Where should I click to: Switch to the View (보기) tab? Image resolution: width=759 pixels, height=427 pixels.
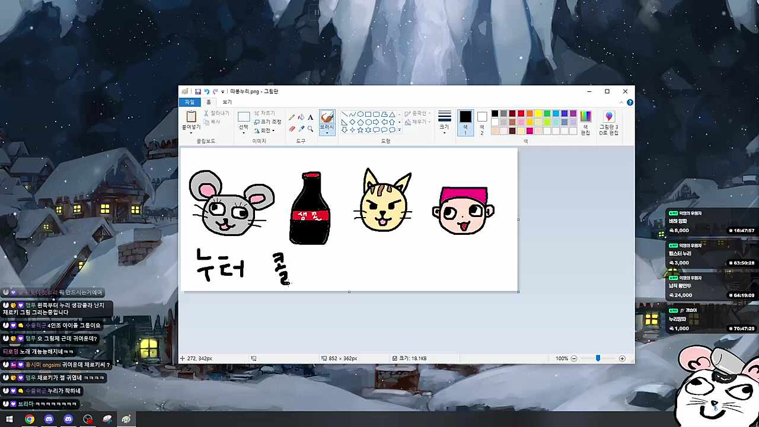tap(227, 102)
